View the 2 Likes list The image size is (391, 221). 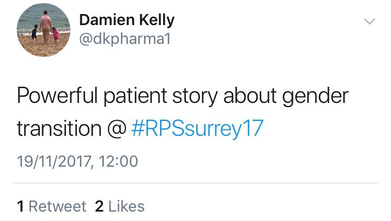[120, 206]
